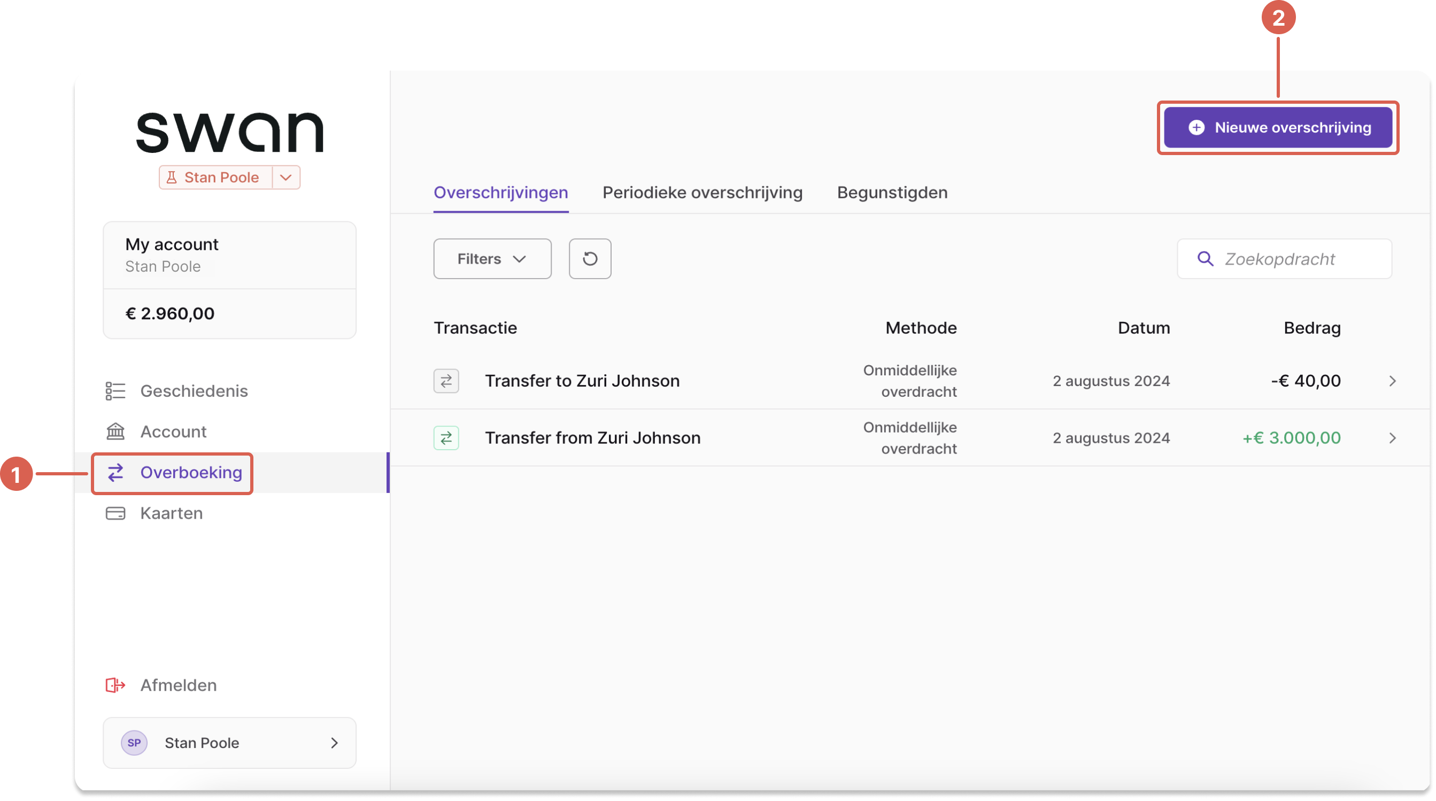Click the method in Transfer from Zuri row
Screen dimensions: 1436x801
910,438
